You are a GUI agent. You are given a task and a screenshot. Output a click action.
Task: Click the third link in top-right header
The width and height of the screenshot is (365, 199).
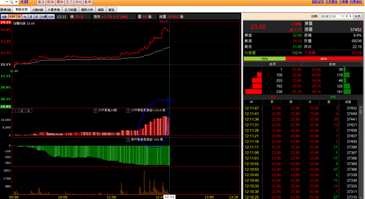click(x=343, y=2)
